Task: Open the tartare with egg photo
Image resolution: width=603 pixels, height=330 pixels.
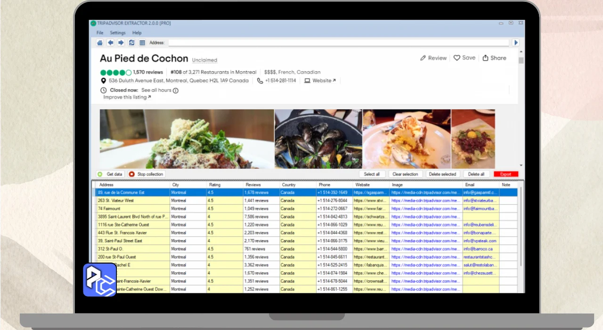Action: tap(473, 139)
